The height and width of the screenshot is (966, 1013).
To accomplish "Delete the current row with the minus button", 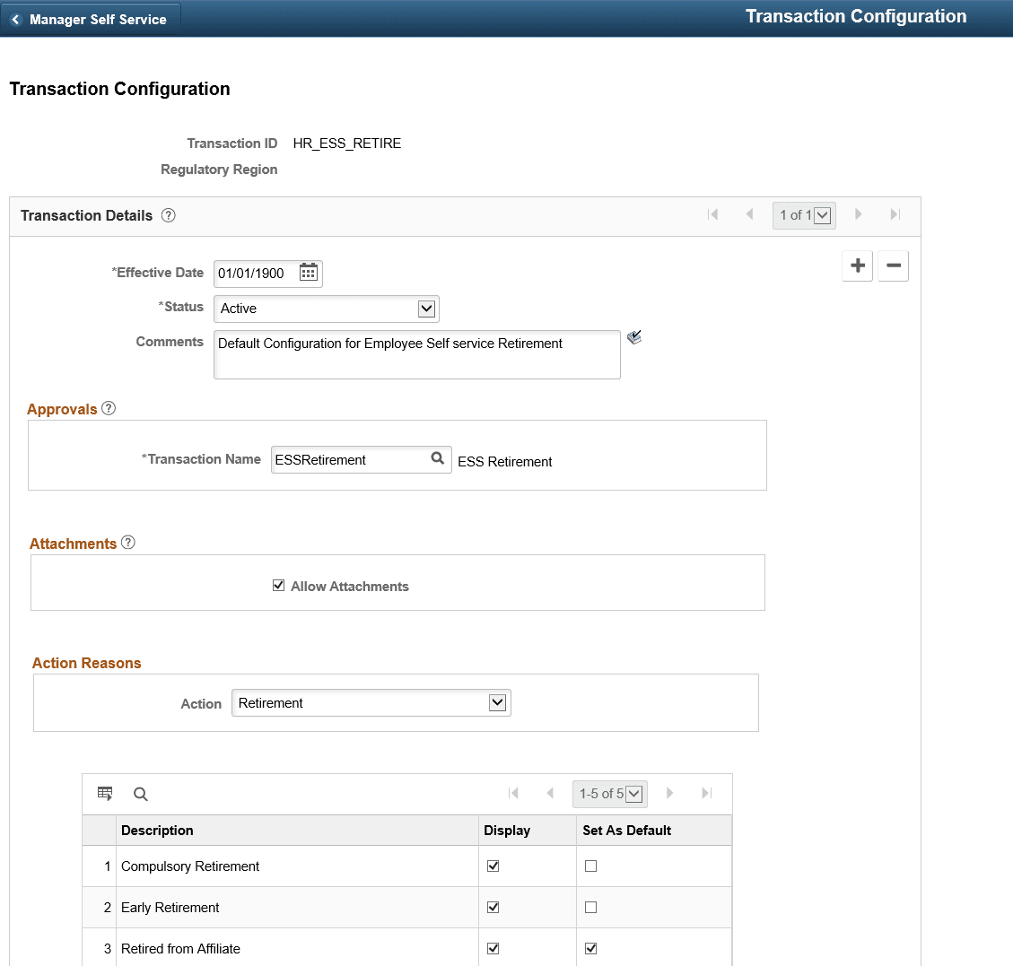I will coord(893,265).
